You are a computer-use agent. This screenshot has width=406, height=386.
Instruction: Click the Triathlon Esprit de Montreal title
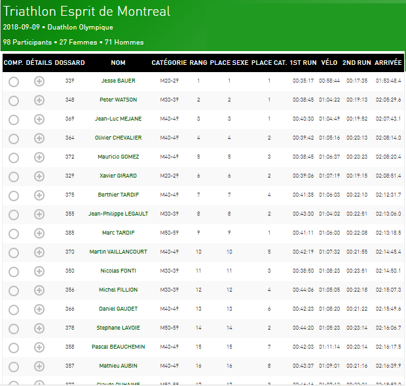point(86,11)
